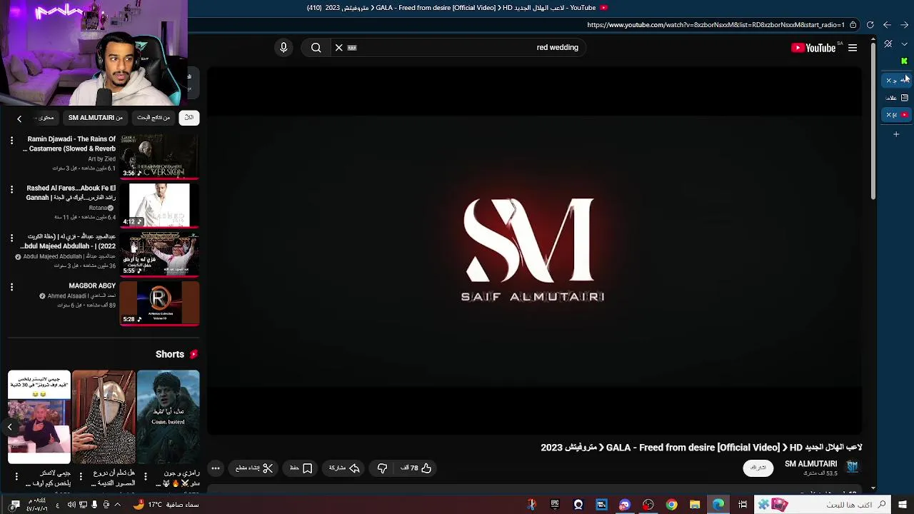914x514 pixels.
Task: Open the YouTube hamburger guide menu
Action: (x=853, y=48)
